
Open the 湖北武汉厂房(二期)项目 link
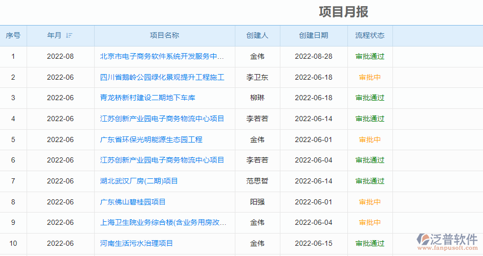(139, 181)
